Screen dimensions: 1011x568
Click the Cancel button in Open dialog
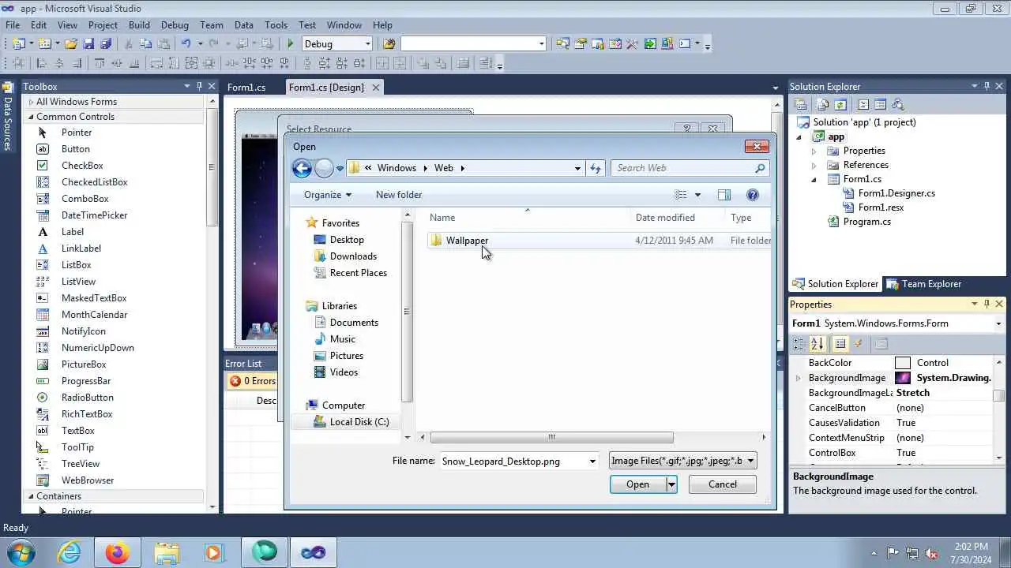point(723,484)
